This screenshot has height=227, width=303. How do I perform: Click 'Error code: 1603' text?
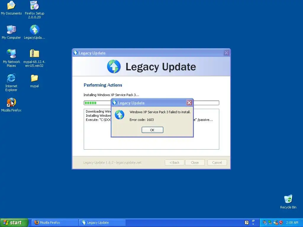pos(142,120)
